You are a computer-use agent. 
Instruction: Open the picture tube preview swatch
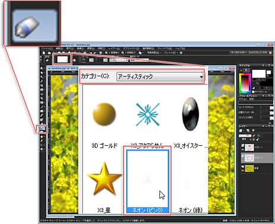coord(62,59)
